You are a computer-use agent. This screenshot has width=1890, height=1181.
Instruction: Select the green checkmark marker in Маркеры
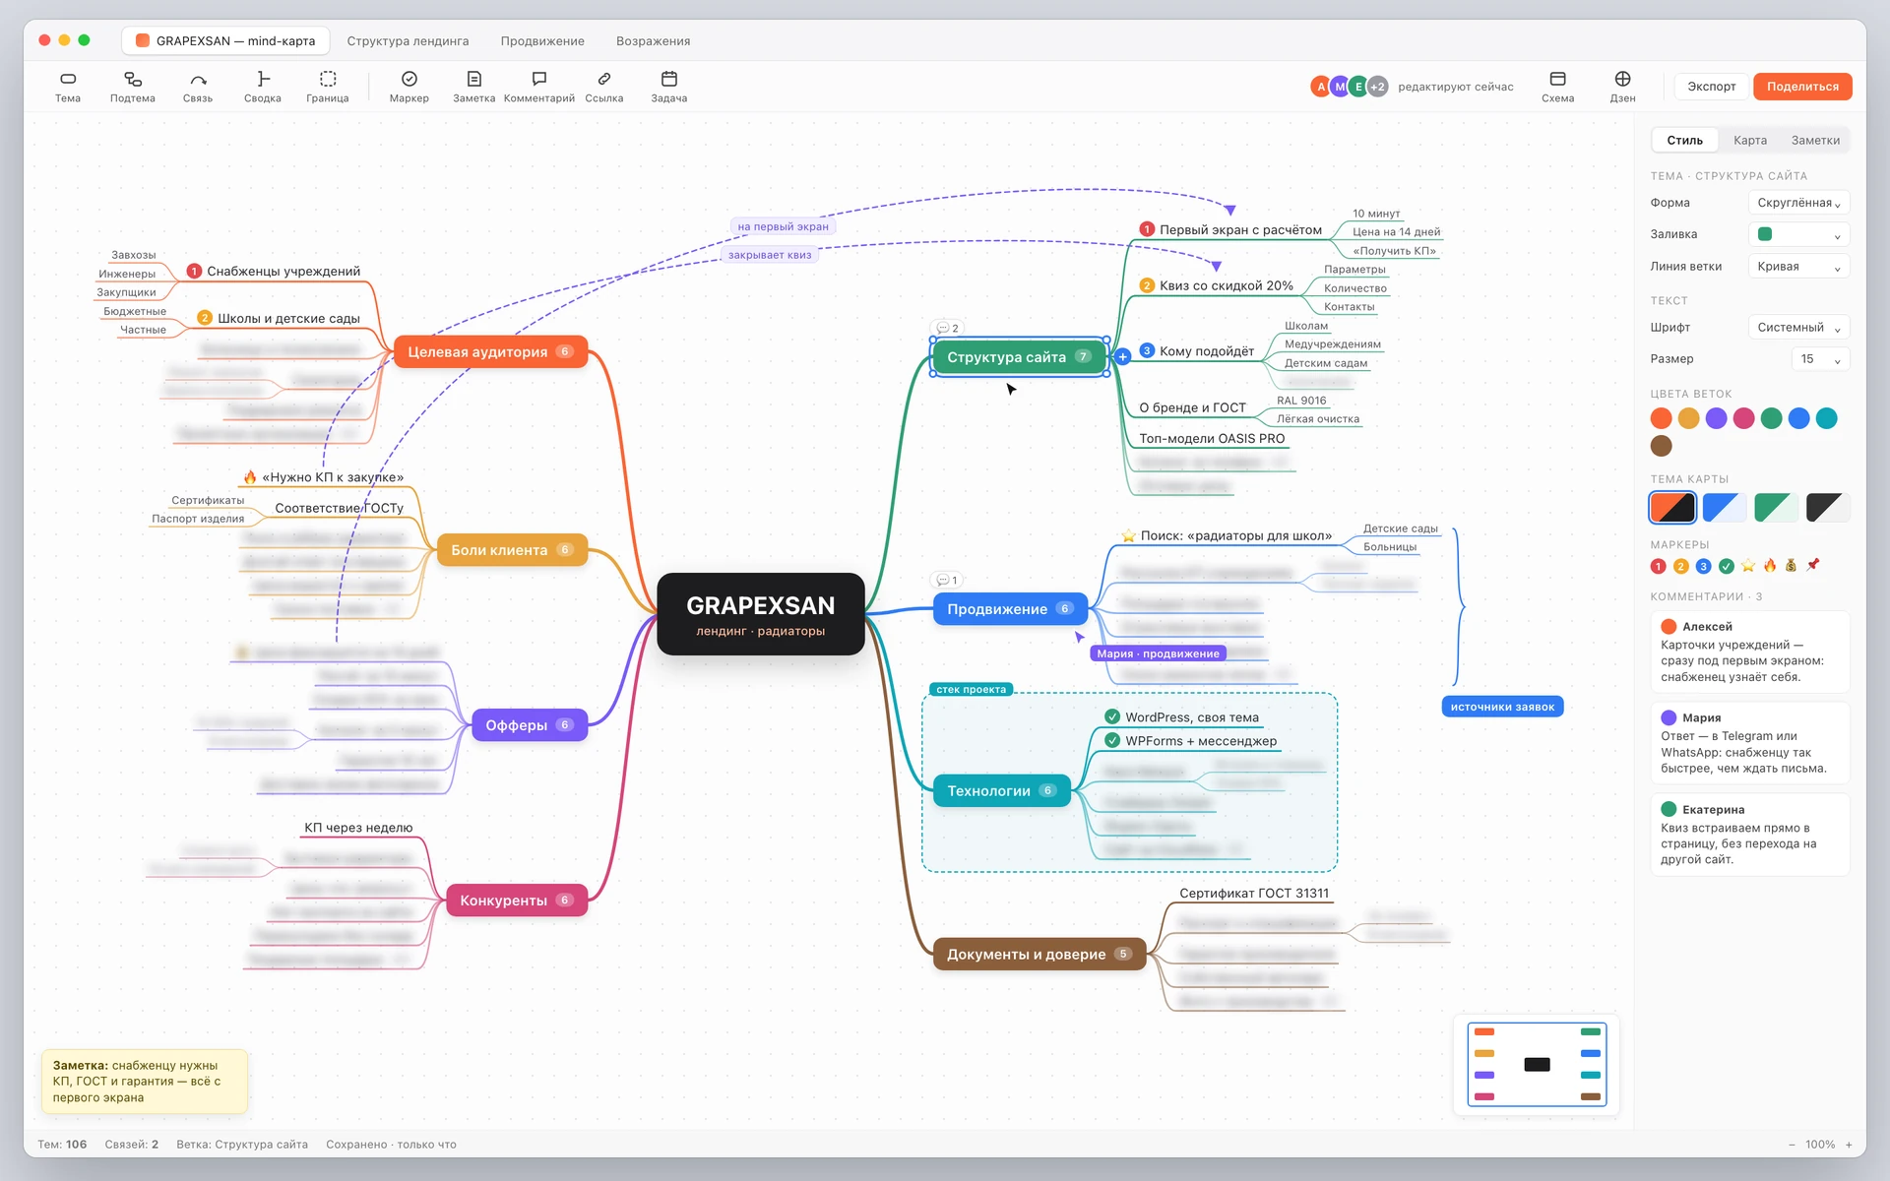click(1726, 566)
